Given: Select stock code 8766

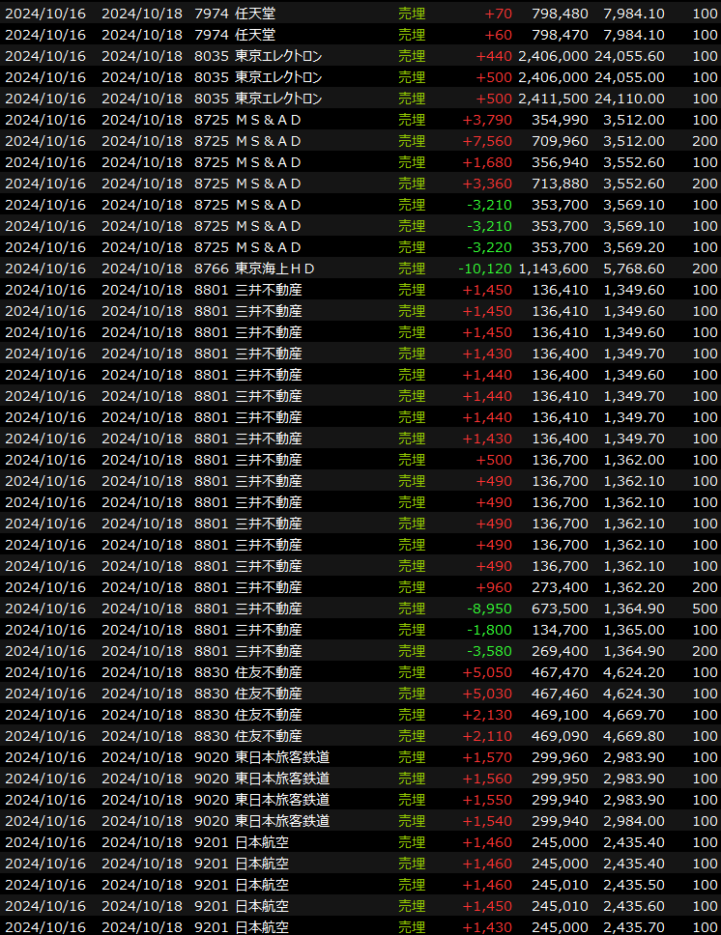Looking at the screenshot, I should 211,269.
